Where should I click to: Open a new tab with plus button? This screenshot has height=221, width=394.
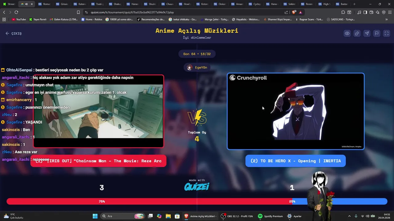pyautogui.click(x=354, y=4)
